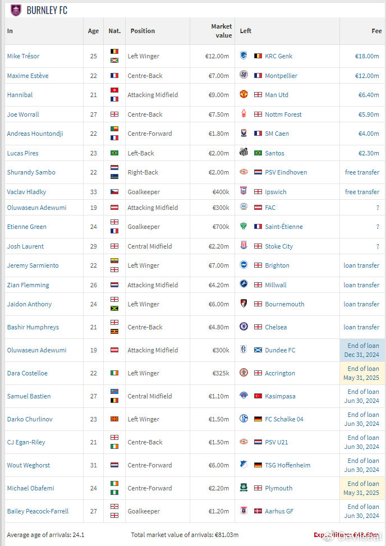Viewport: 386px width, 546px height.
Task: Click the FC Schalke 04 crest icon
Action: (243, 419)
